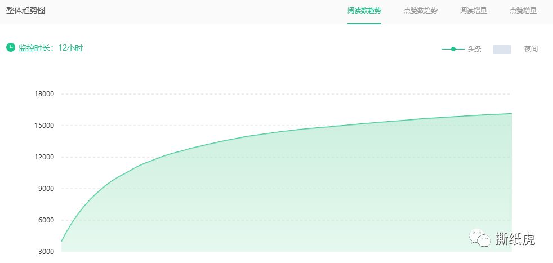
Task: Click the 9000 y-axis label
Action: pos(46,188)
